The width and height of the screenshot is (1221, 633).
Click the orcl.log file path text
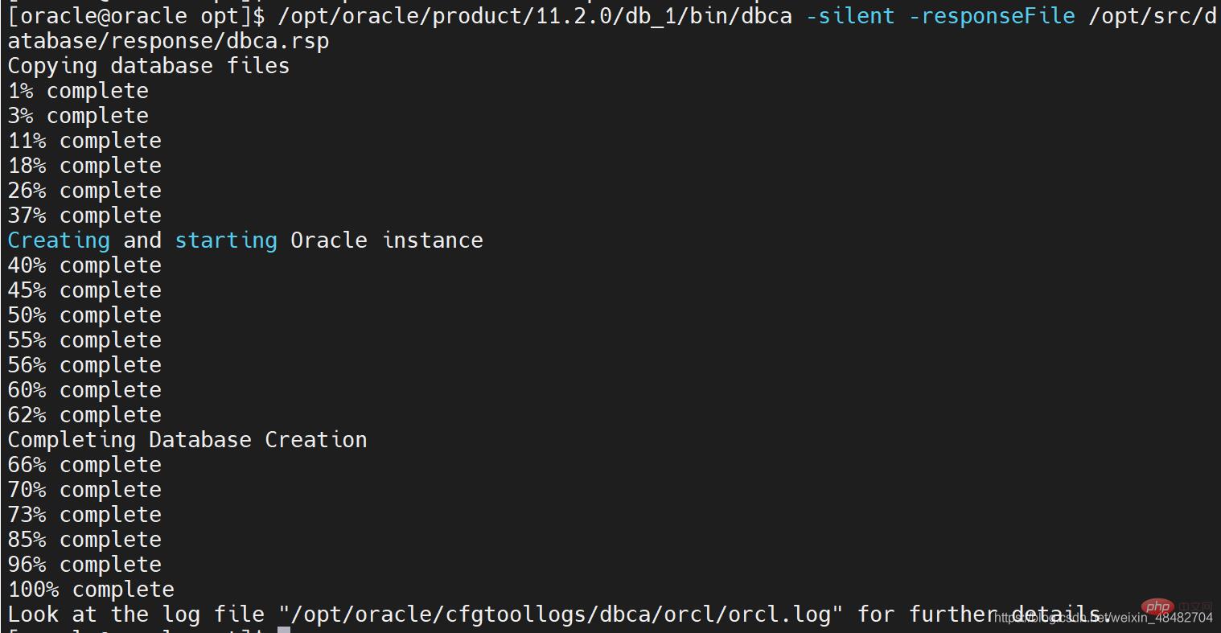(x=561, y=615)
